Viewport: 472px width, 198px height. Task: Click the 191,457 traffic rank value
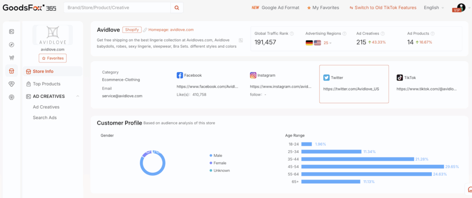[x=265, y=42]
